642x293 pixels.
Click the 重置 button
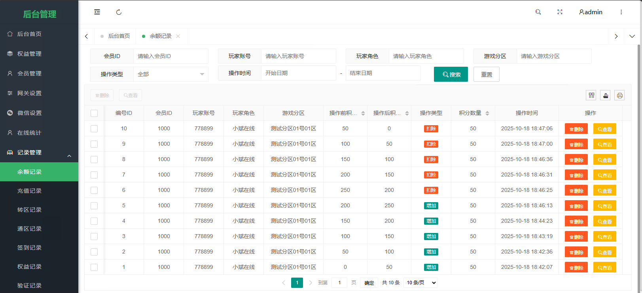pos(487,74)
